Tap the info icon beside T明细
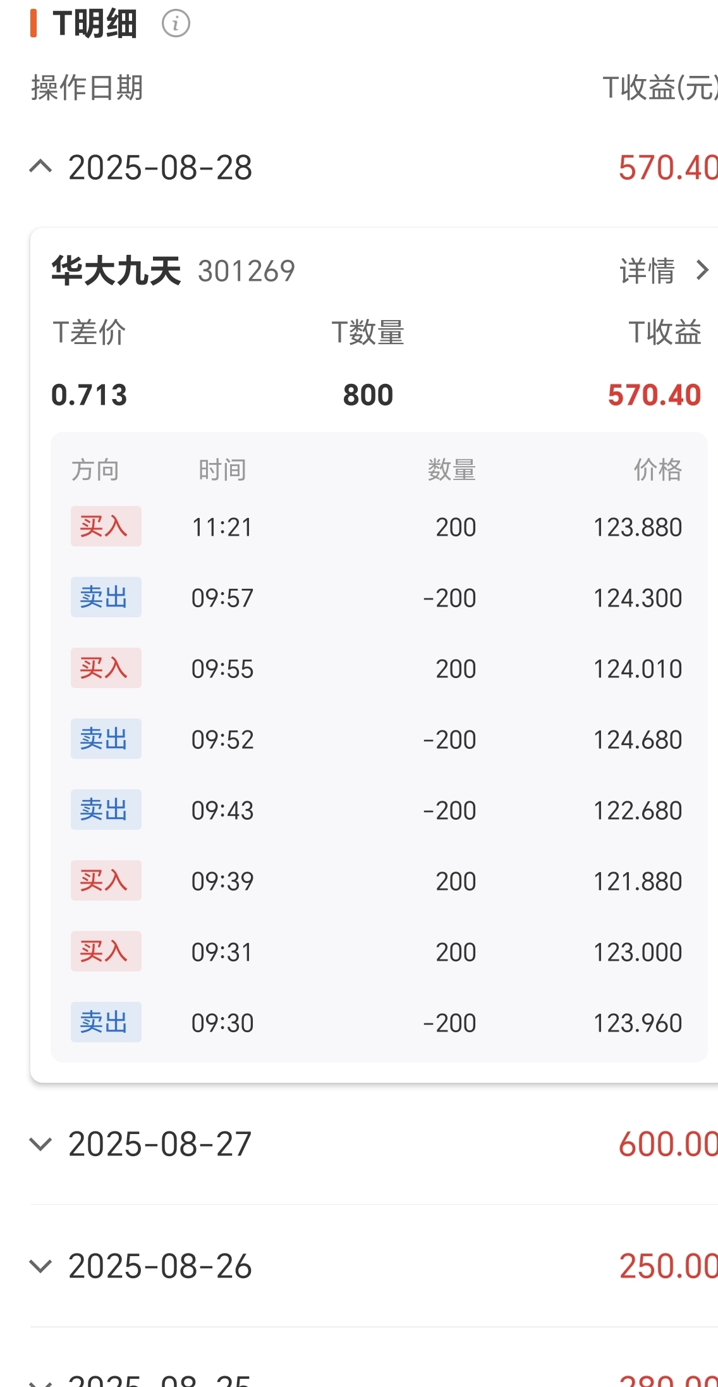The height and width of the screenshot is (1387, 718). (x=176, y=24)
